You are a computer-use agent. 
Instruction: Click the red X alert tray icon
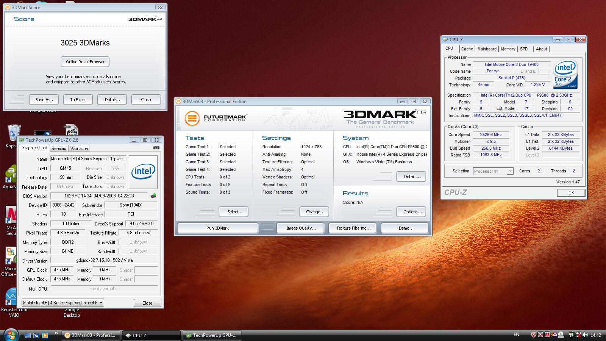click(540, 335)
